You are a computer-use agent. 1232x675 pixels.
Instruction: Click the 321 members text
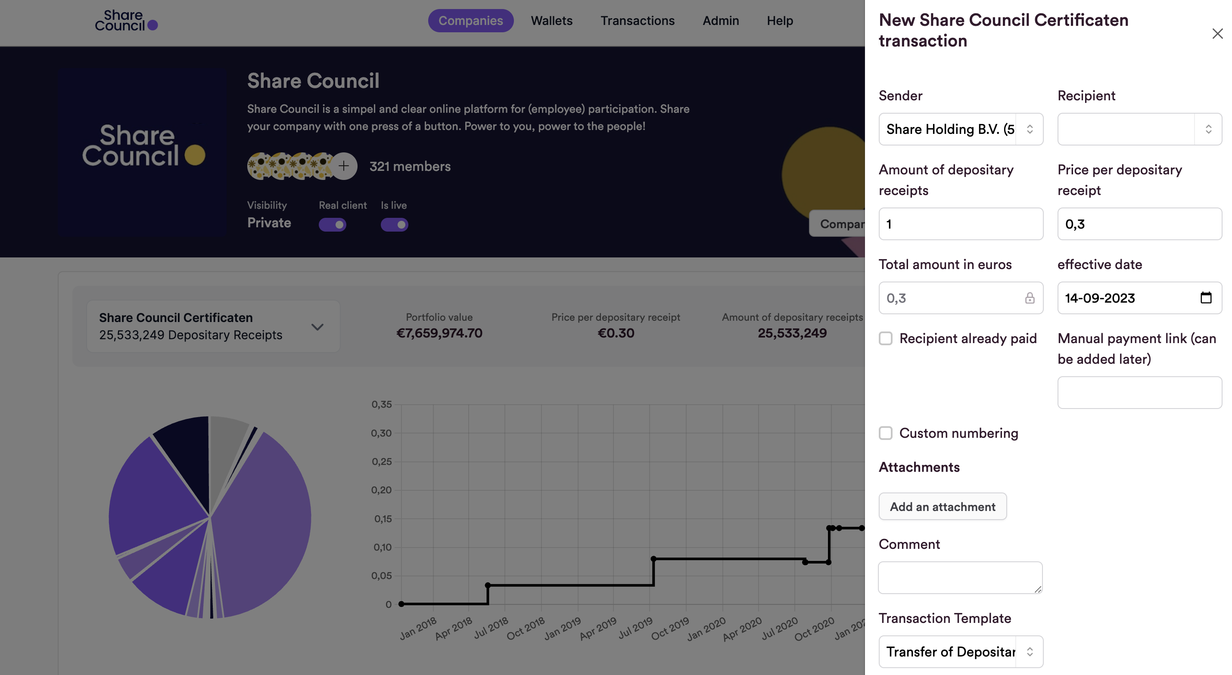[x=410, y=166]
